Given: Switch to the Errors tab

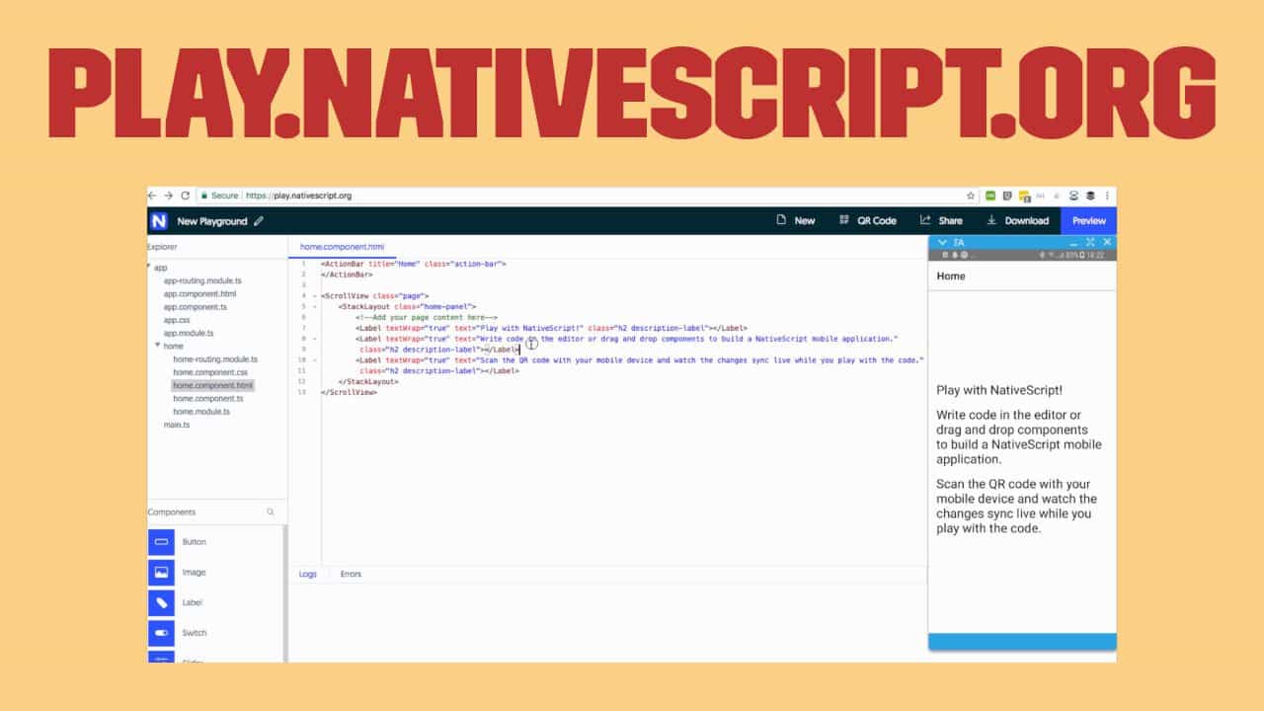Looking at the screenshot, I should (351, 574).
